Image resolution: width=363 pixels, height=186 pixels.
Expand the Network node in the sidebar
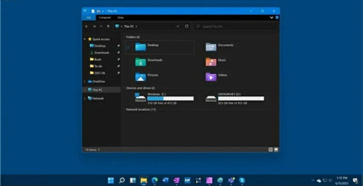coord(85,98)
